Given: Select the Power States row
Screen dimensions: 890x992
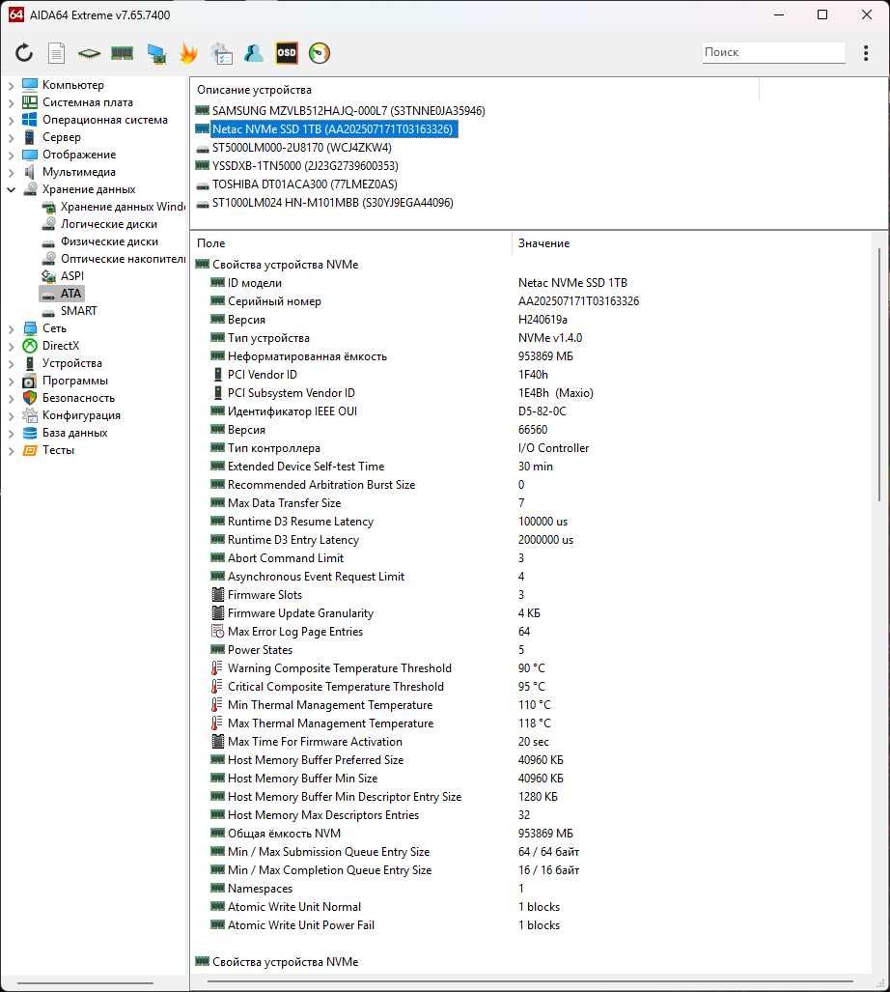Looking at the screenshot, I should click(530, 650).
